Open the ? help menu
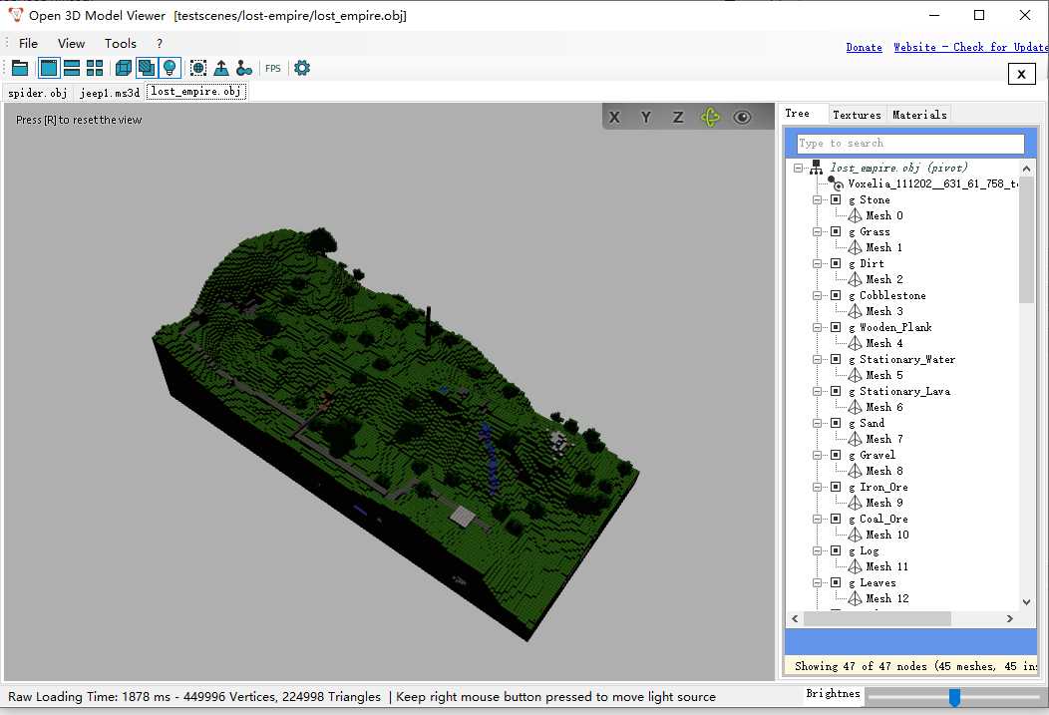Image resolution: width=1049 pixels, height=715 pixels. (160, 44)
